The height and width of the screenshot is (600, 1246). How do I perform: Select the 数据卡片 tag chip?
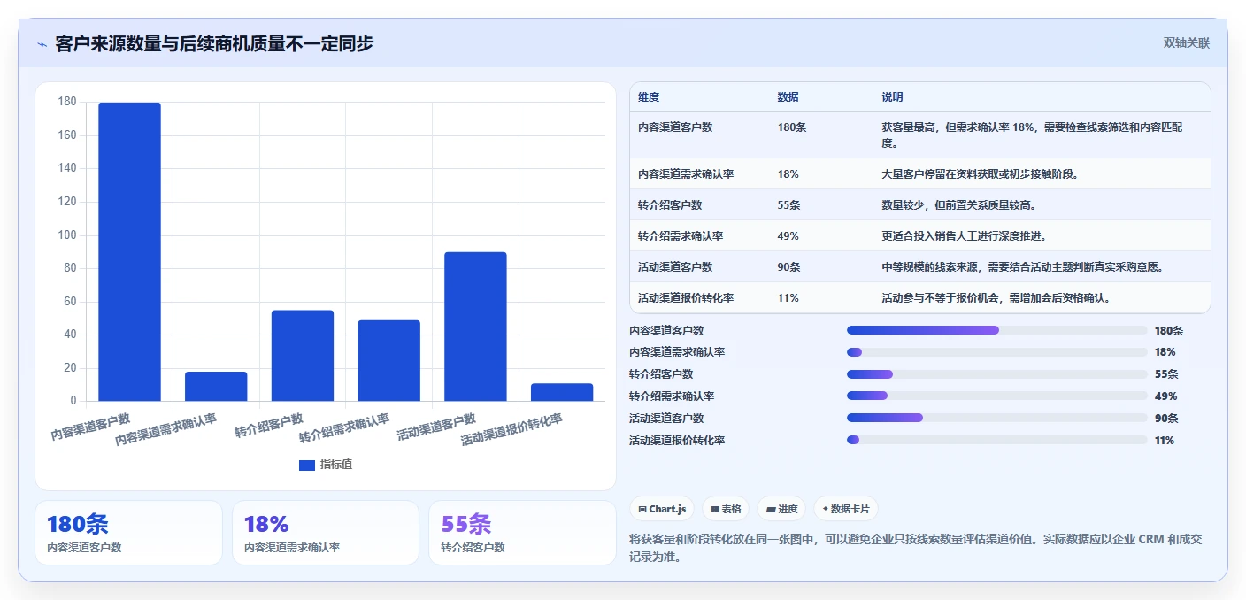tap(846, 509)
